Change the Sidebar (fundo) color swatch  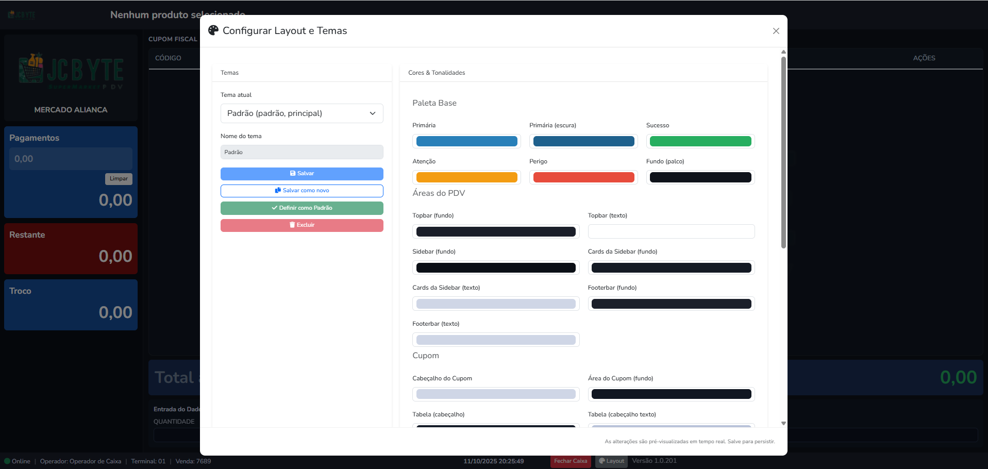[496, 267]
